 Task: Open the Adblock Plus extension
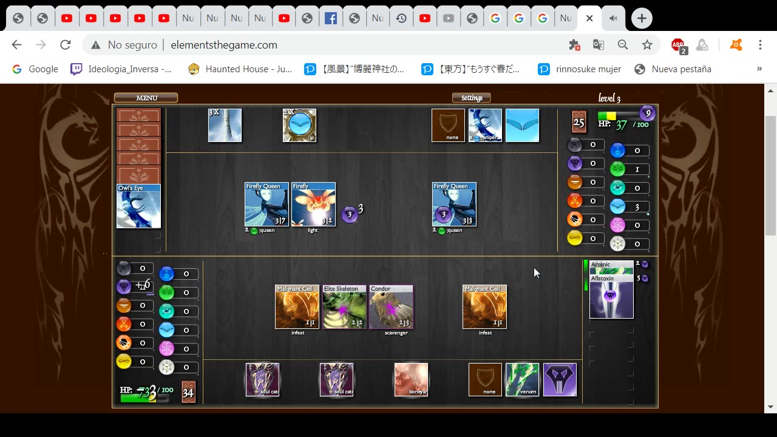679,45
